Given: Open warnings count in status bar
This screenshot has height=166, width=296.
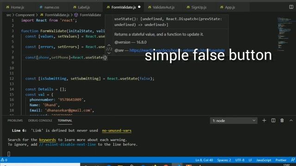Looking at the screenshot, I should click(4, 160).
